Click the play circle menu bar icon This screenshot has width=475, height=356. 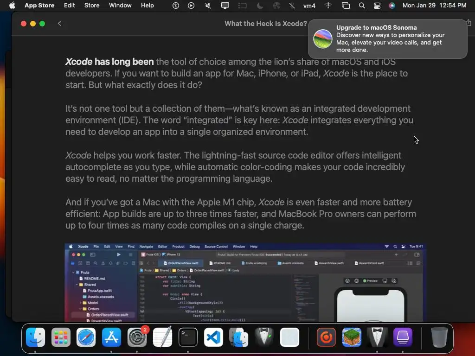[191, 6]
